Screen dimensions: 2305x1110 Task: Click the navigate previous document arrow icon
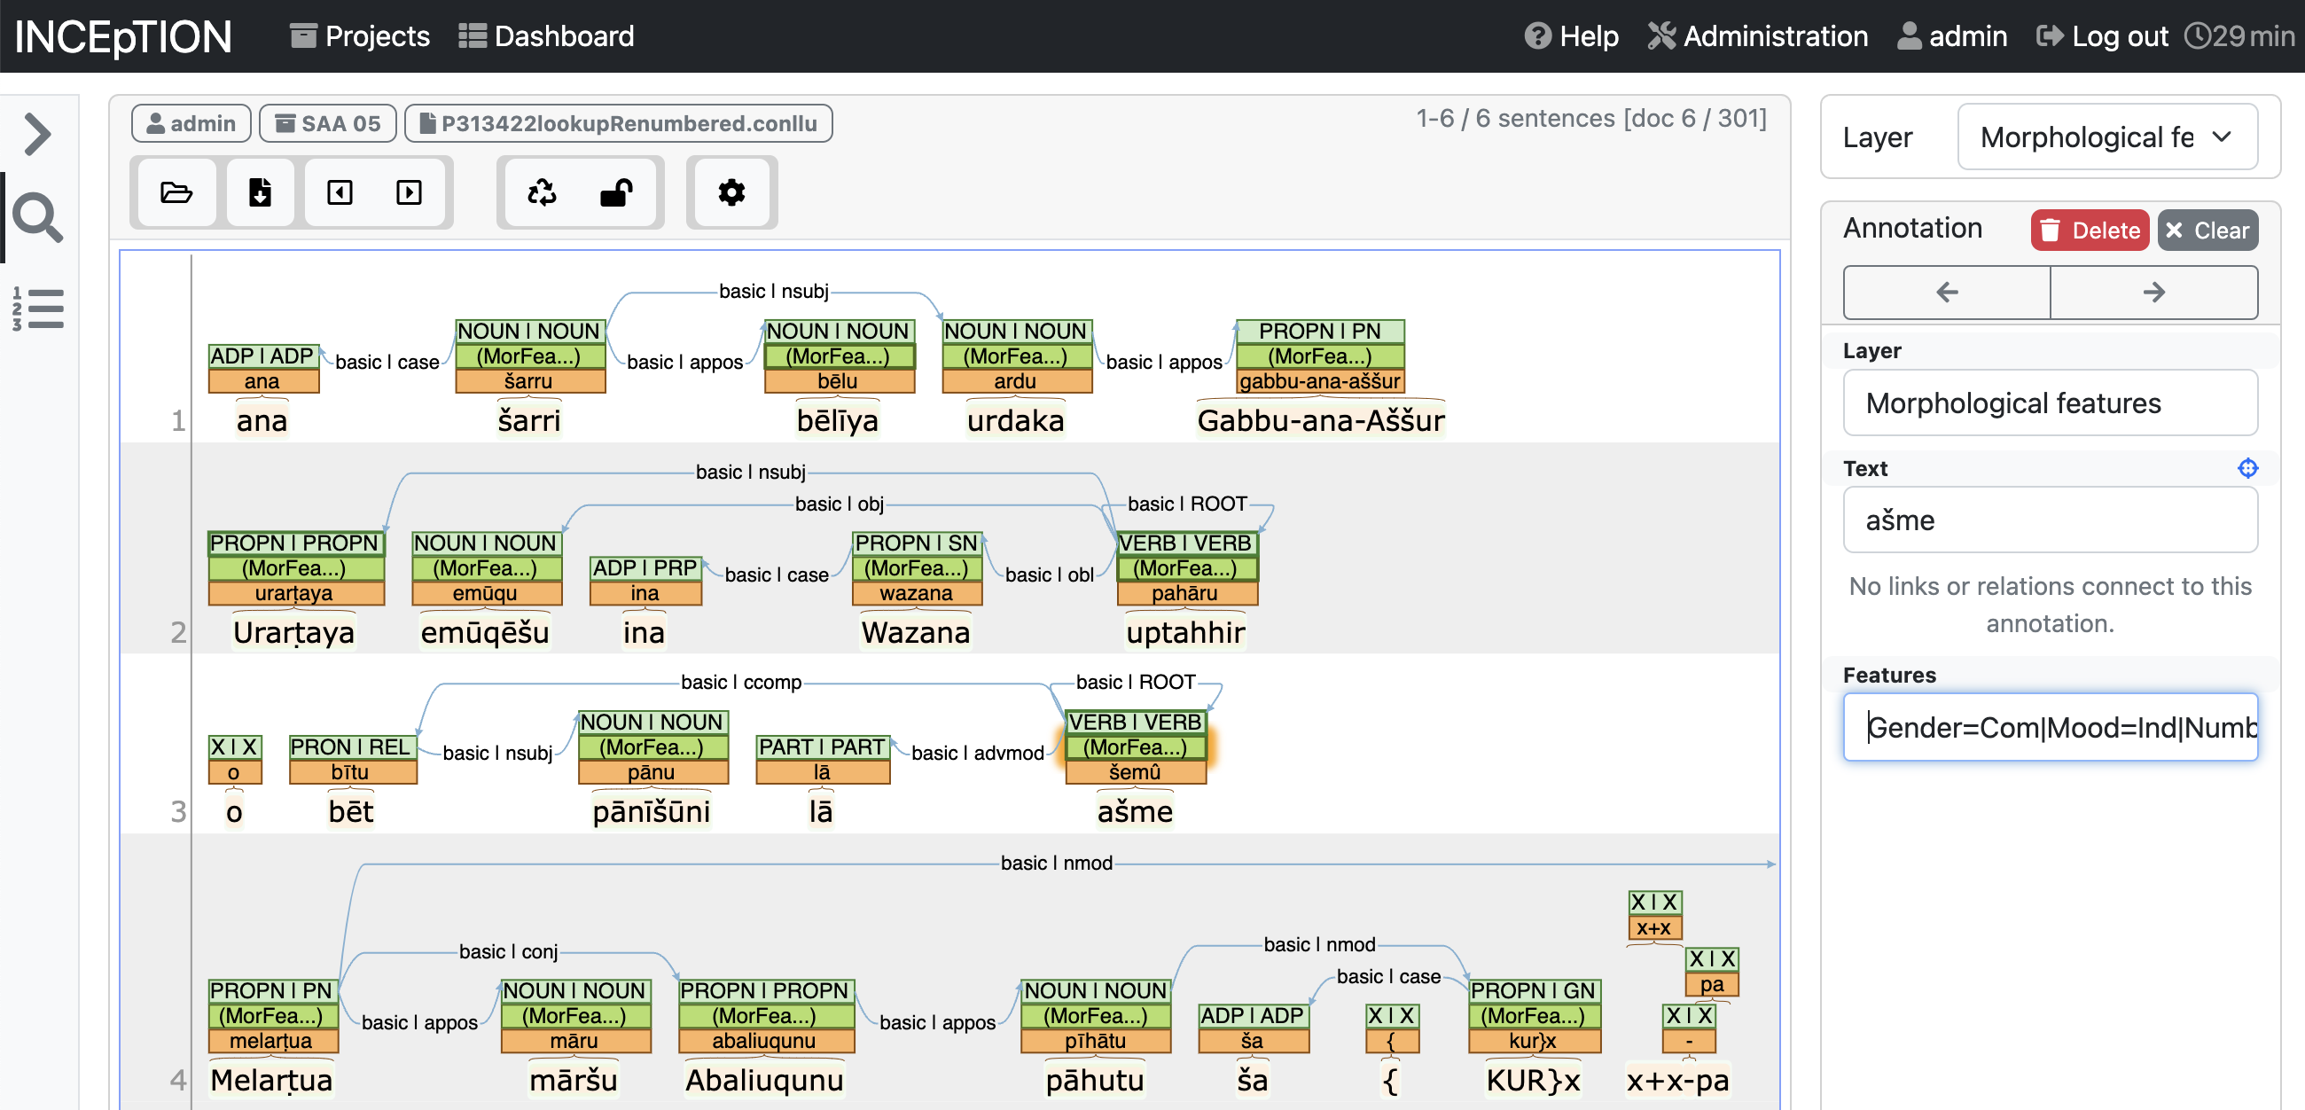[340, 192]
